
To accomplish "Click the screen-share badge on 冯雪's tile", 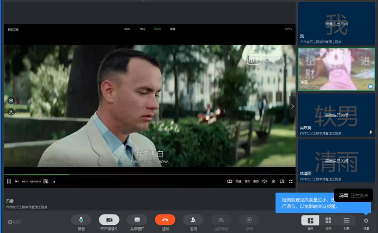I will [x=371, y=86].
